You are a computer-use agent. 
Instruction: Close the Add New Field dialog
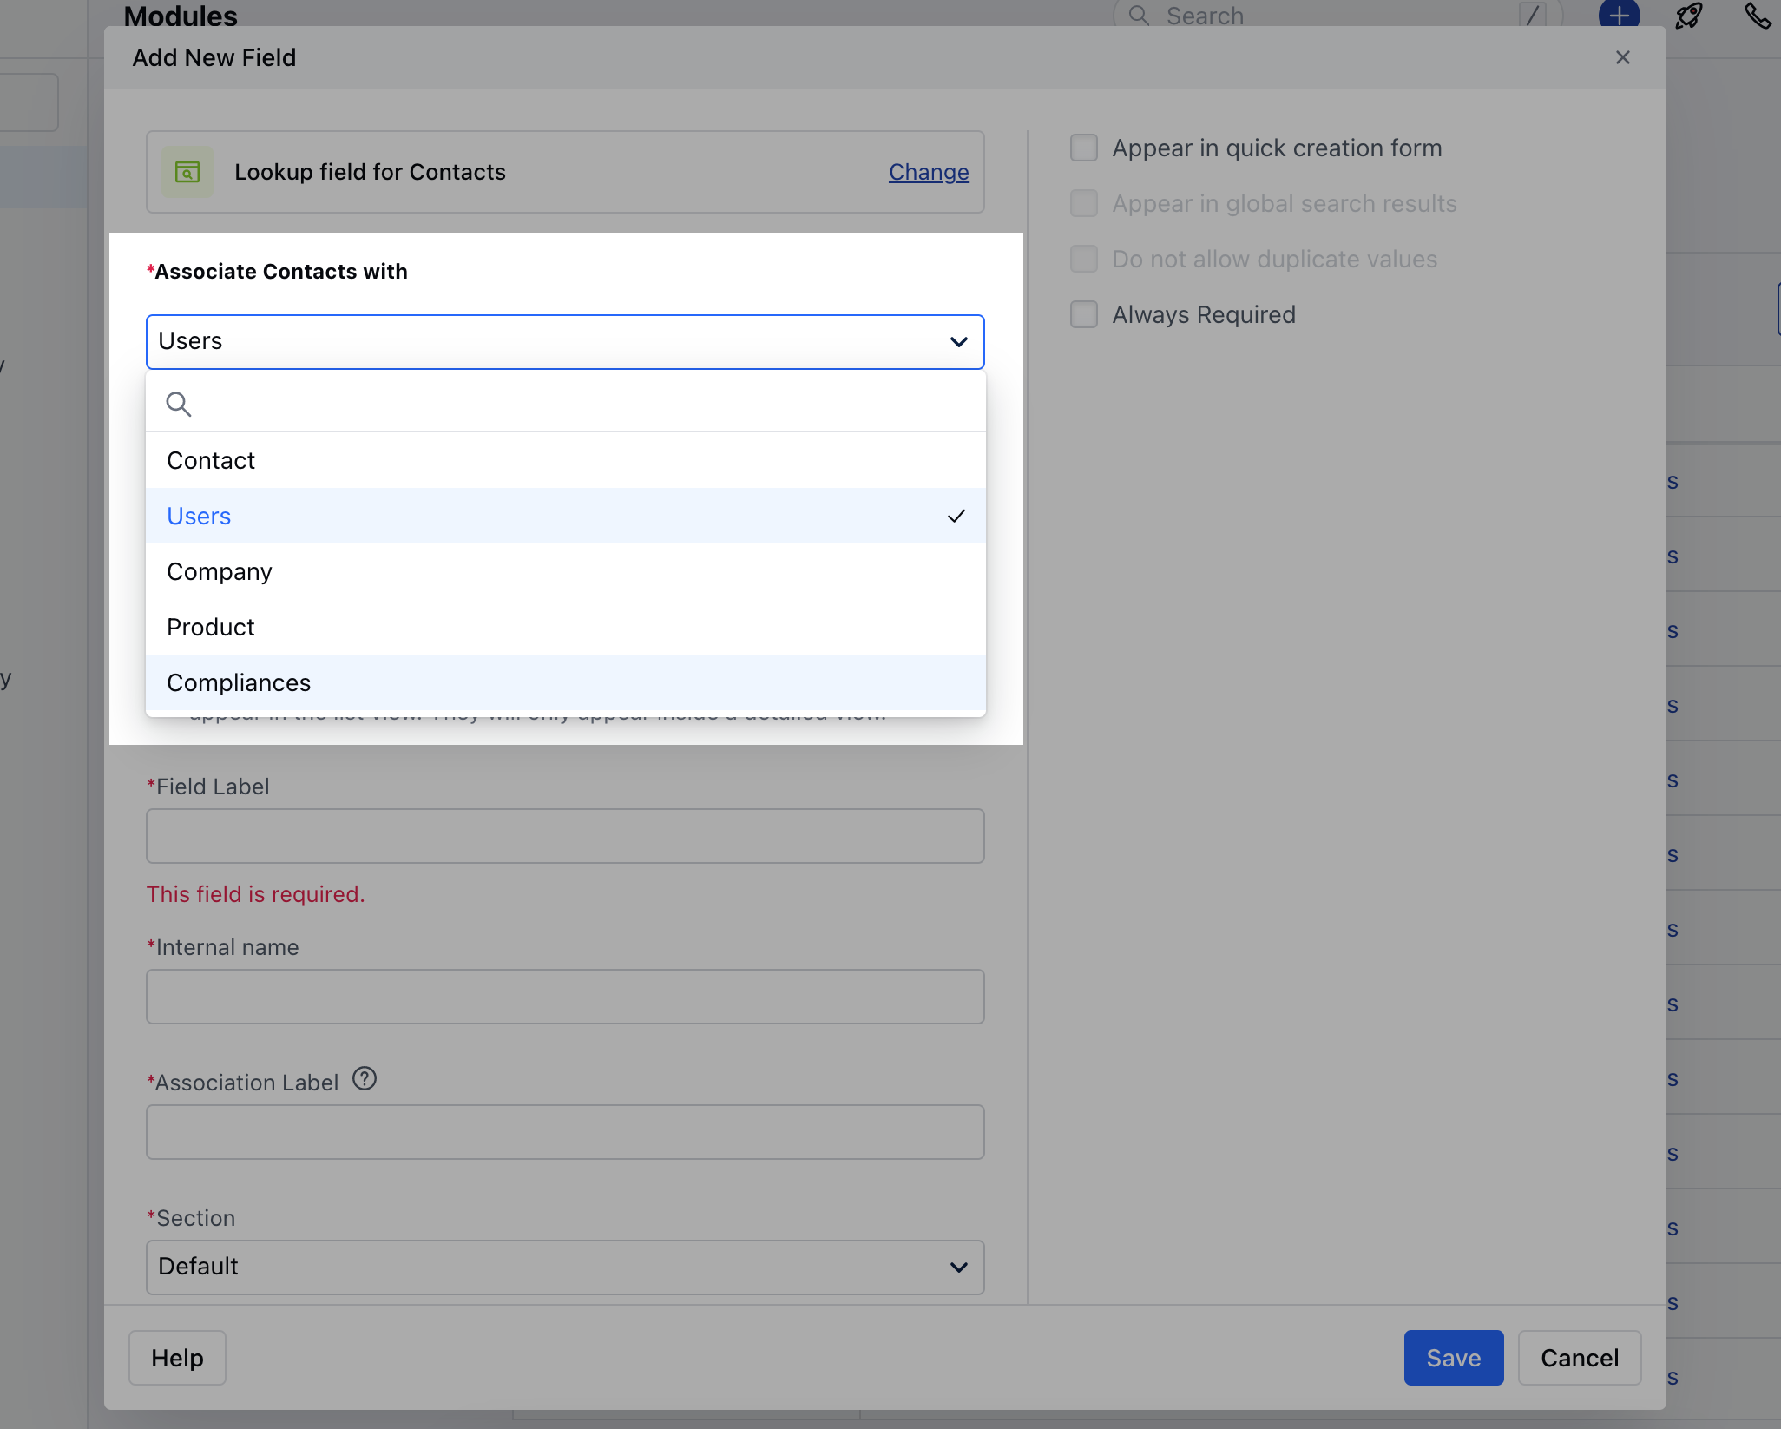1622,57
